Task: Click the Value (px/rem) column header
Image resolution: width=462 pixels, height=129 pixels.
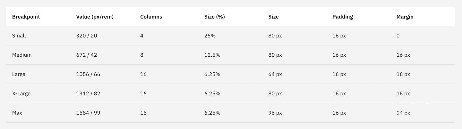Action: [95, 17]
